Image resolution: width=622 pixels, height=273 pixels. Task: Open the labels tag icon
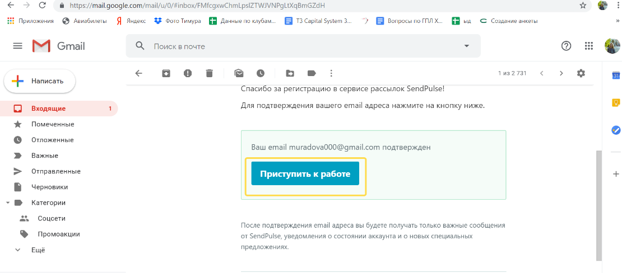pyautogui.click(x=312, y=73)
